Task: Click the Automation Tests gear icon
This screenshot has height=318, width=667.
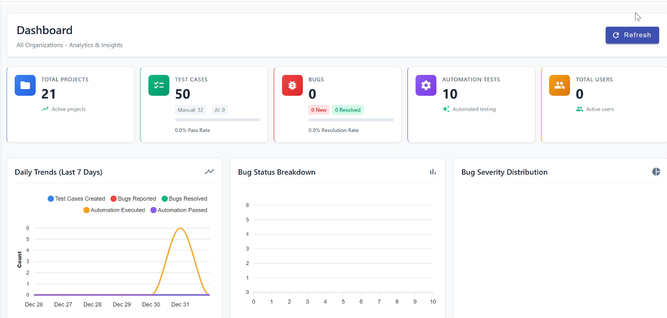Action: tap(425, 85)
